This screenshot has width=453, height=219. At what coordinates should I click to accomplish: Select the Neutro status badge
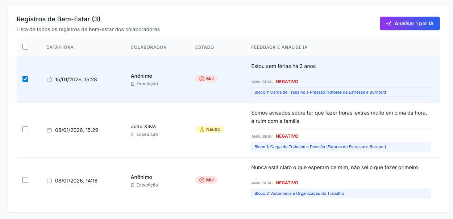tap(209, 129)
